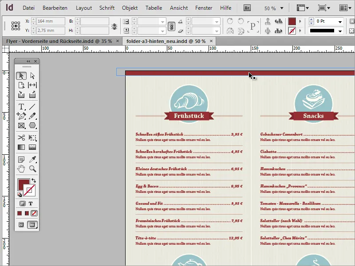Image resolution: width=355 pixels, height=266 pixels.
Task: Select the Hand tool
Action: coord(21,169)
